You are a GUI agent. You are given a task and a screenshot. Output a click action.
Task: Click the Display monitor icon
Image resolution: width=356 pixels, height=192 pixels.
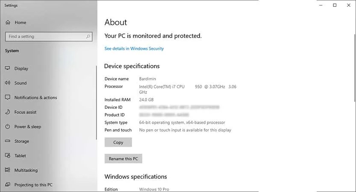click(x=8, y=68)
